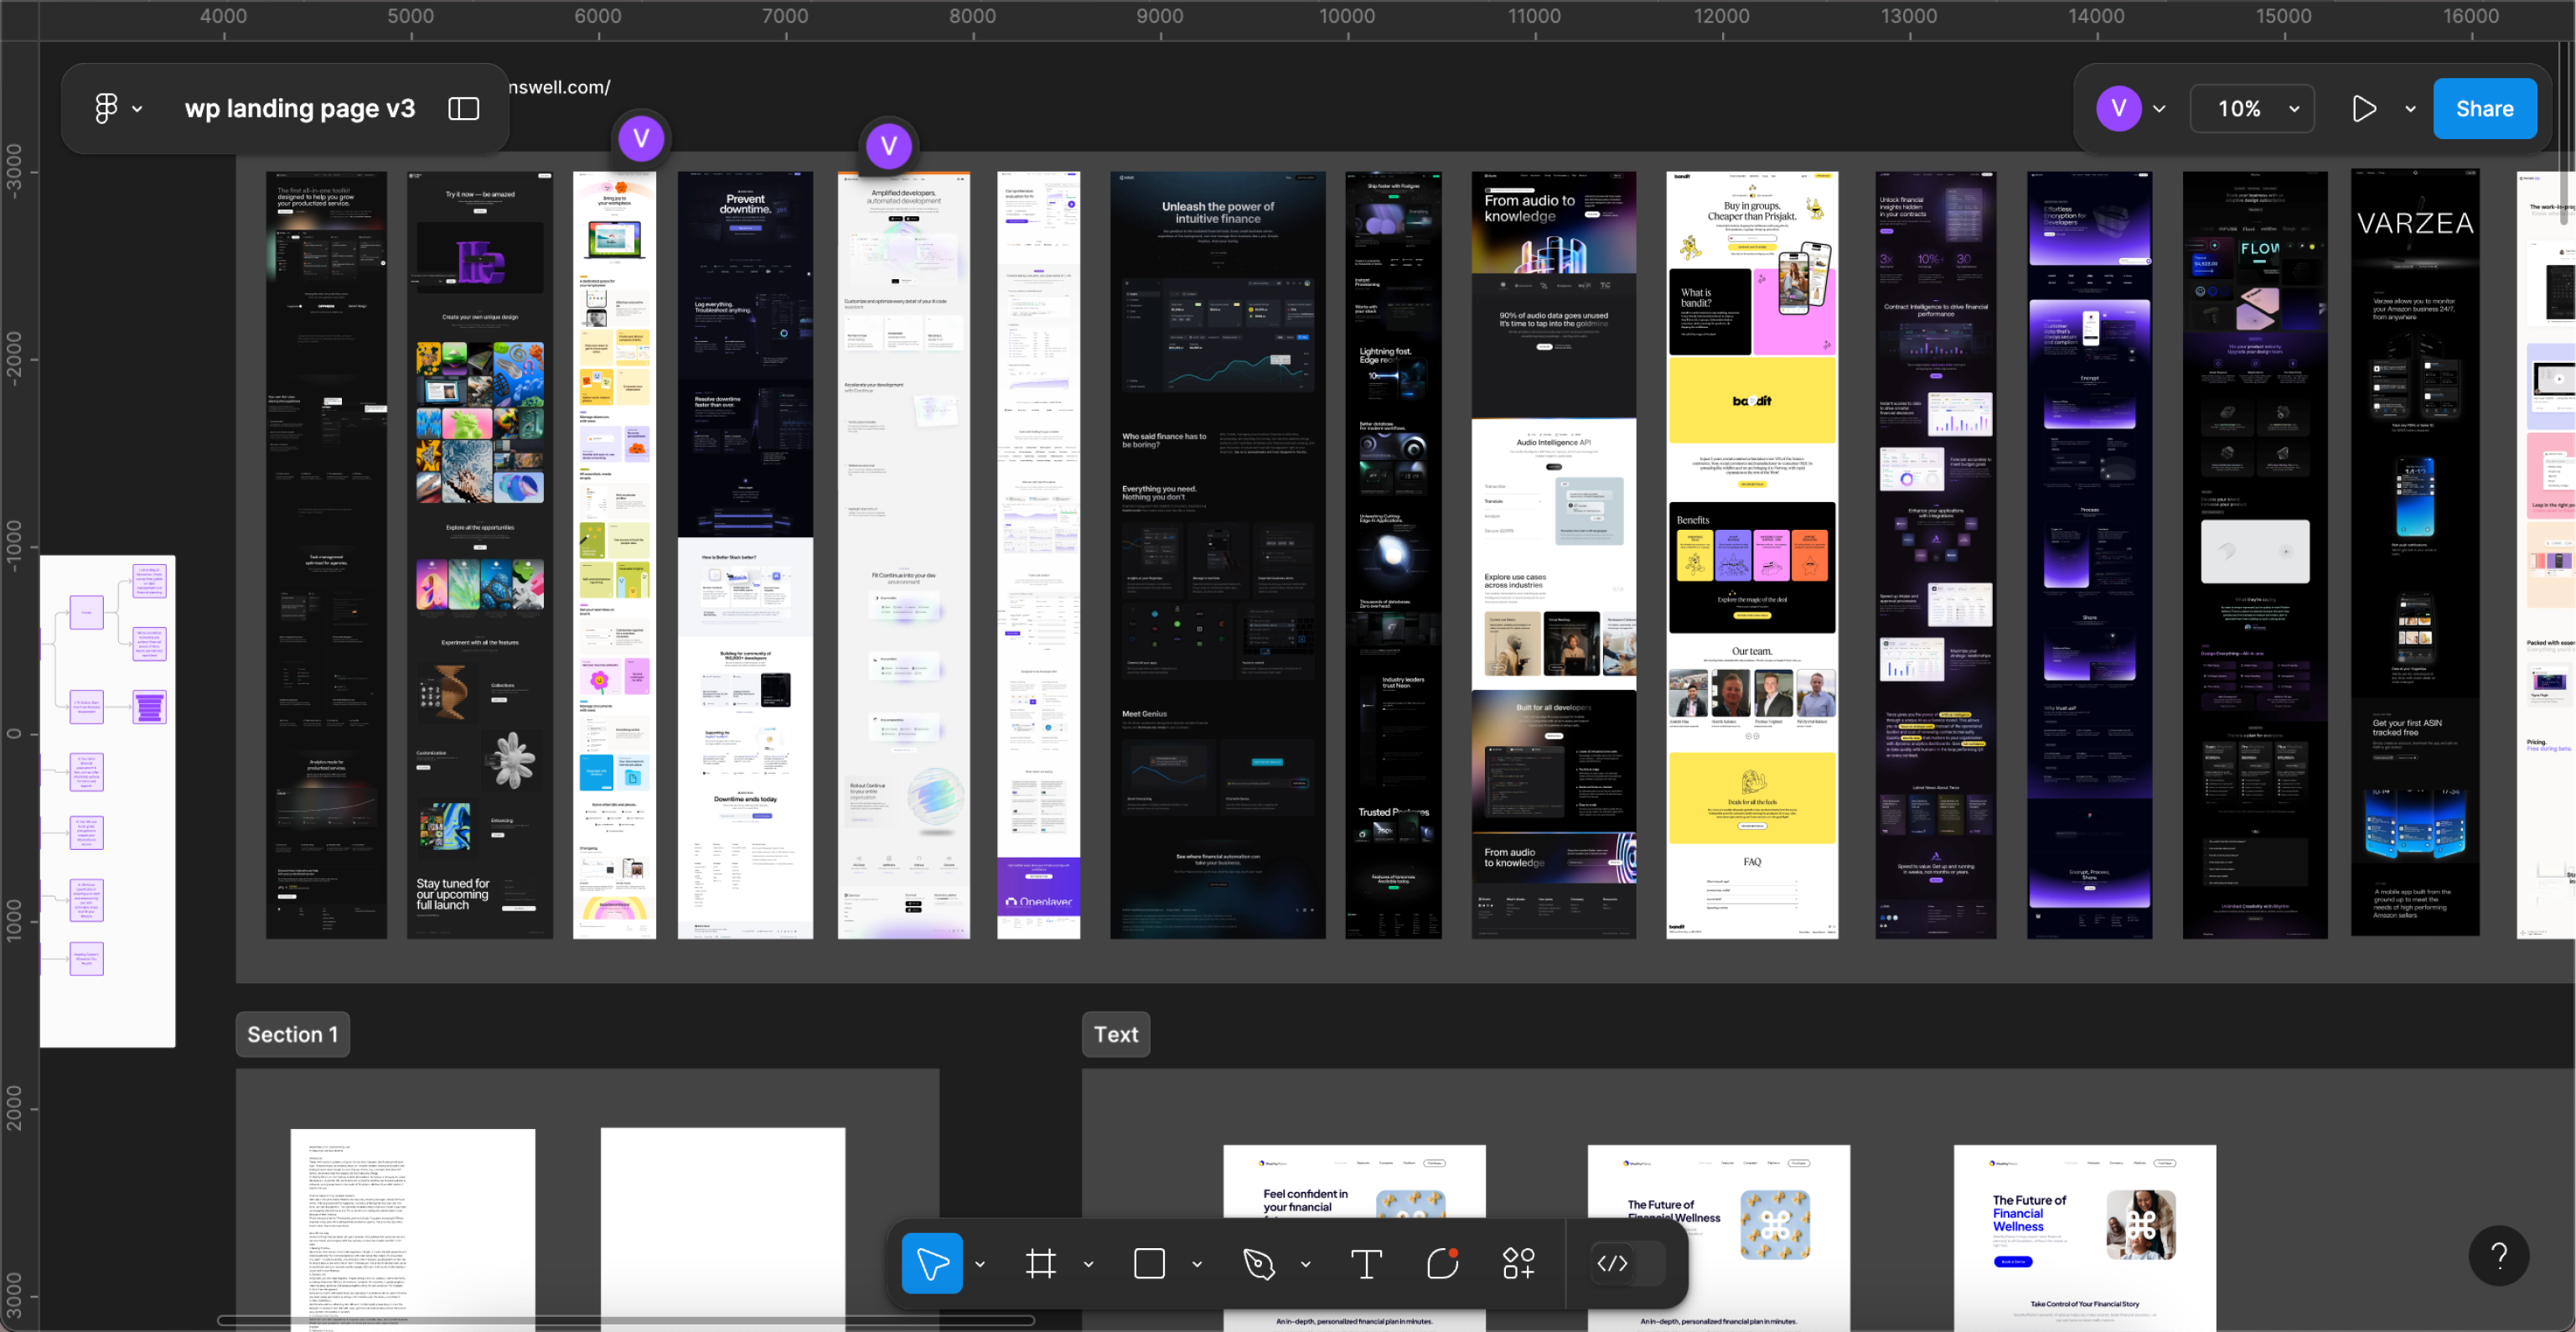The image size is (2576, 1332).
Task: Select the Rectangle shape tool
Action: point(1150,1263)
